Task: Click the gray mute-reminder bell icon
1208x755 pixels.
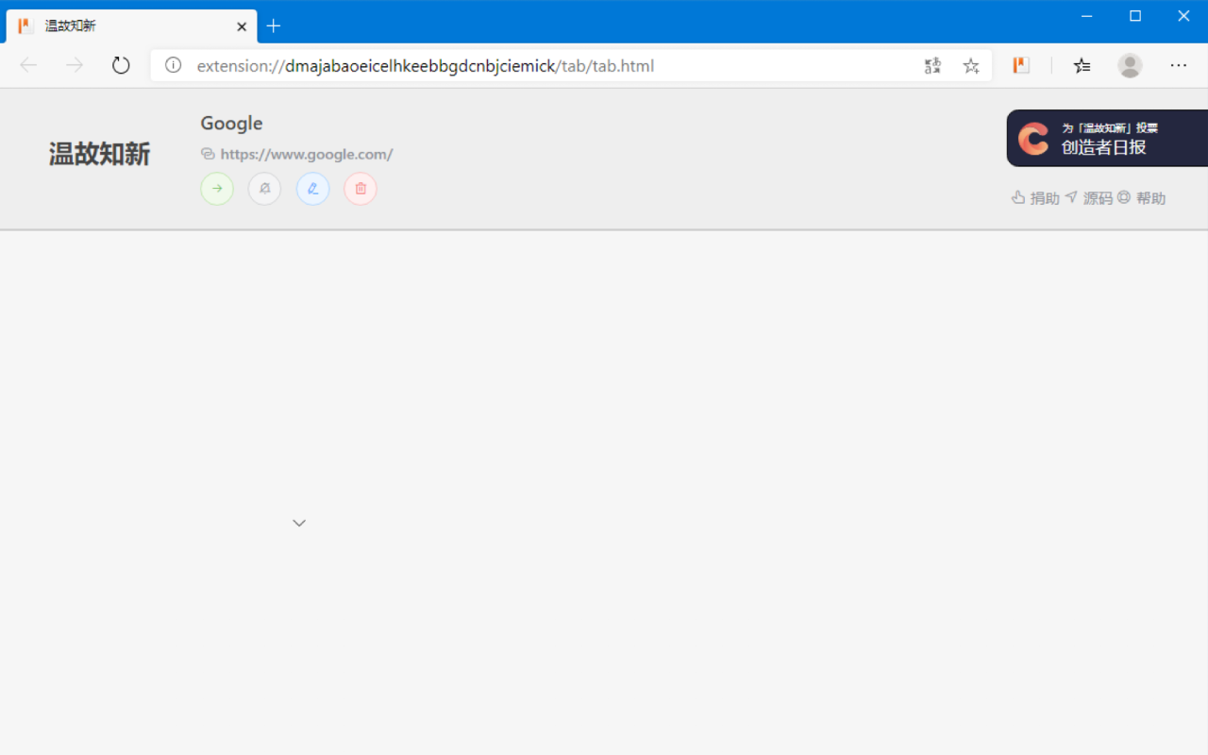Action: [x=265, y=189]
